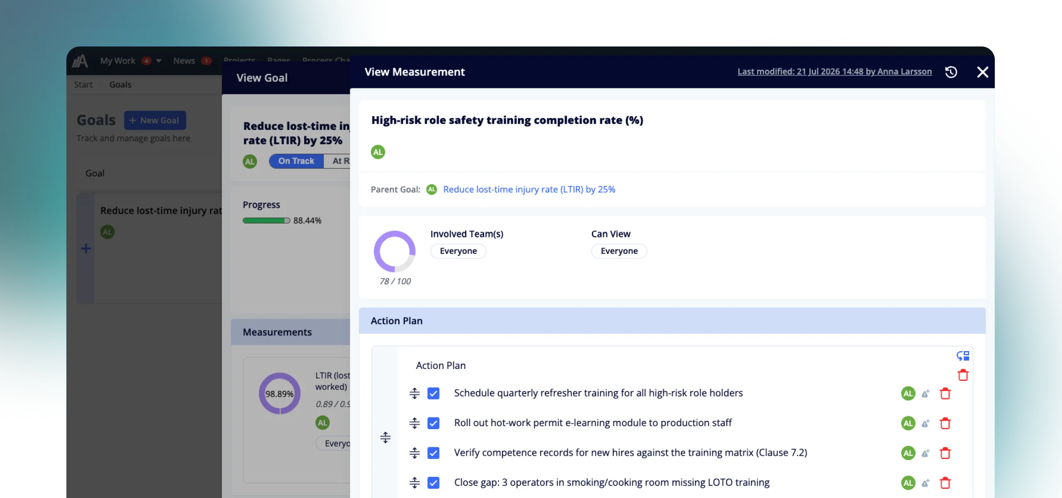
Task: Click the 98.89% LTIR donut in Measurements
Action: point(280,393)
